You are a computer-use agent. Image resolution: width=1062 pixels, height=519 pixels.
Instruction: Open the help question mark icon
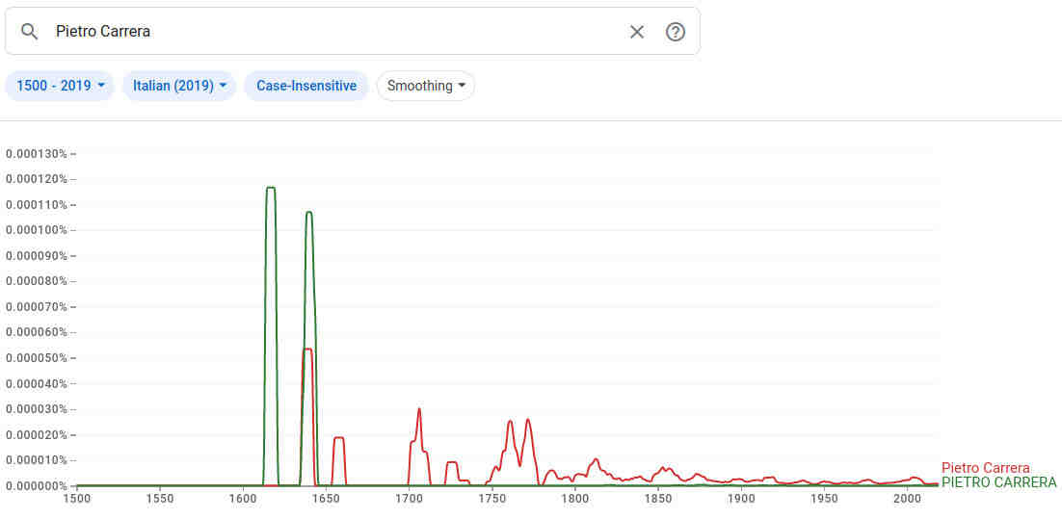[x=676, y=32]
